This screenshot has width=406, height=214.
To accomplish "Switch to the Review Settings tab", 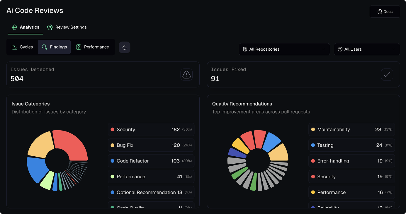I will coord(67,27).
